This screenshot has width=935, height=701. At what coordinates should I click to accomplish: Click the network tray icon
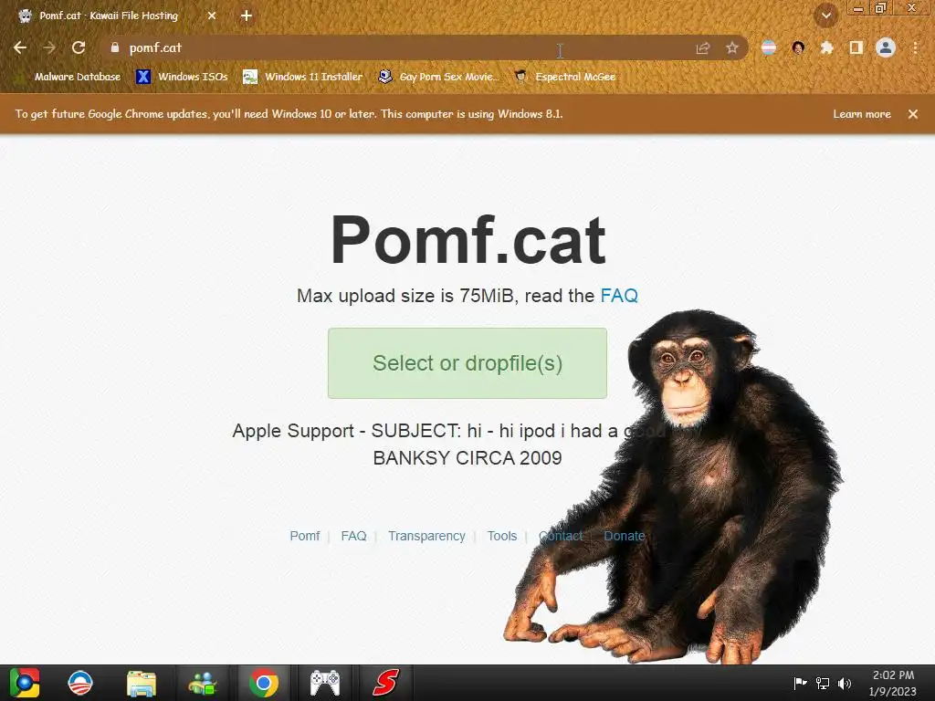coord(823,683)
